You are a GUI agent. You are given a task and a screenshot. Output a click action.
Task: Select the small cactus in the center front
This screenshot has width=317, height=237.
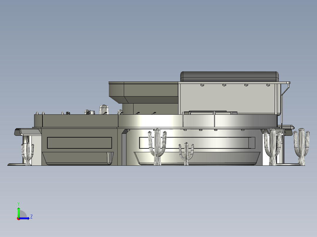tap(186, 154)
